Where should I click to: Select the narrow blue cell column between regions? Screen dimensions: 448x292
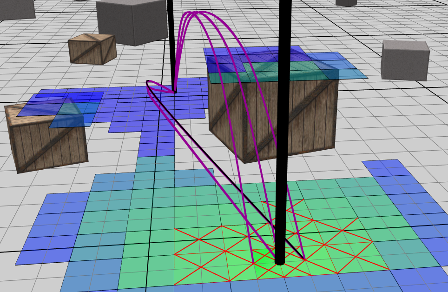tap(156, 144)
